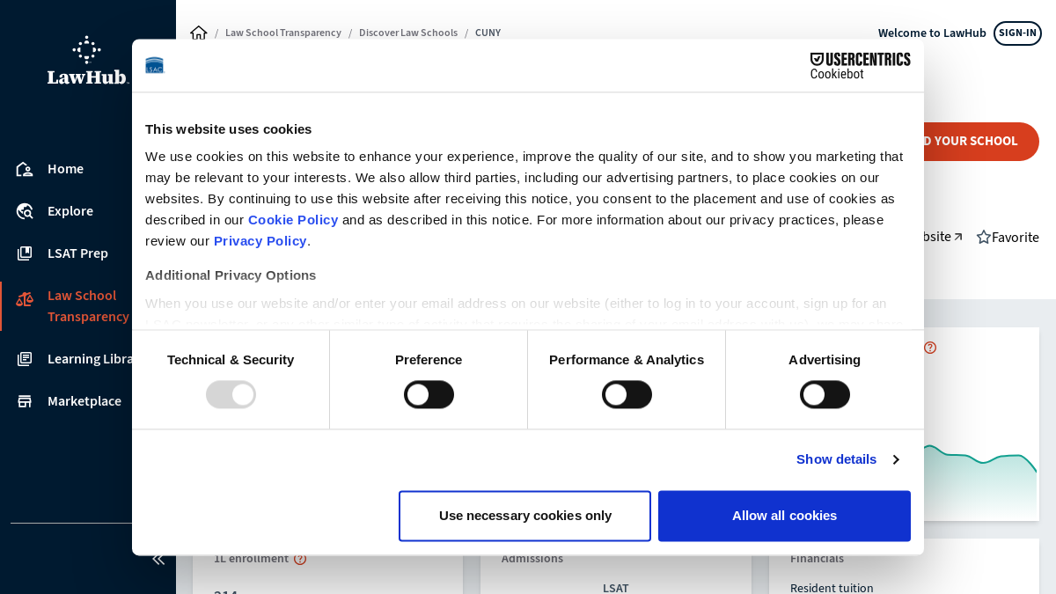
Task: Enable the Preference cookies toggle
Action: (429, 394)
